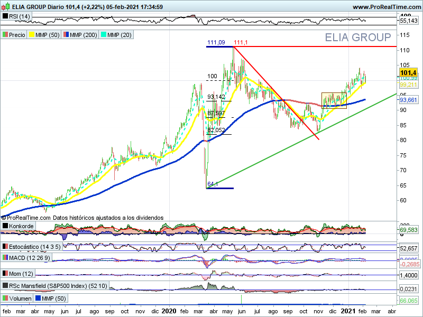Image resolution: width=423 pixels, height=317 pixels.
Task: Click the www.ProRealTime.com link
Action: point(387,7)
